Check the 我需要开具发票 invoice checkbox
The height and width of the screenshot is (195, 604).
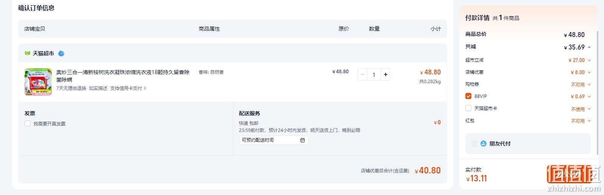(28, 124)
